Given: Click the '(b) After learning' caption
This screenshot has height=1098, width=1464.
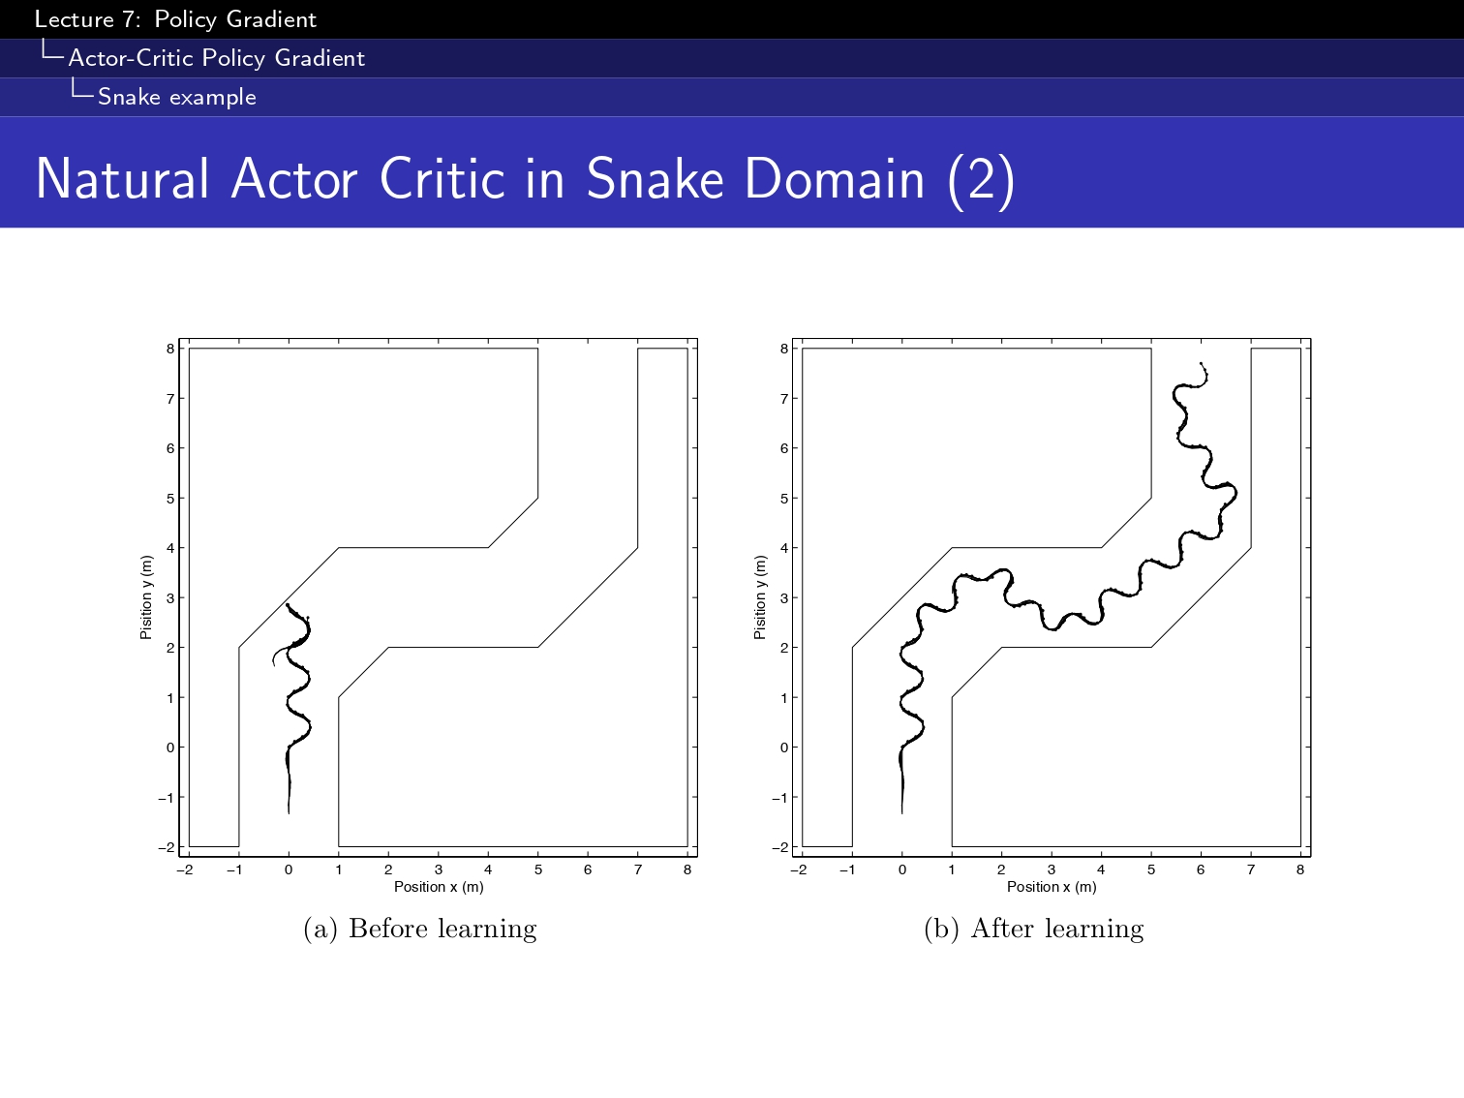Looking at the screenshot, I should click(1034, 929).
